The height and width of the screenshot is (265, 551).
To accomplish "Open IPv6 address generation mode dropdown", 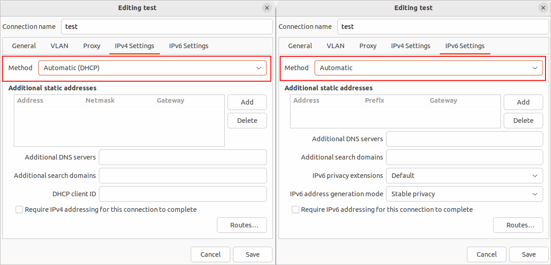I will [x=464, y=194].
